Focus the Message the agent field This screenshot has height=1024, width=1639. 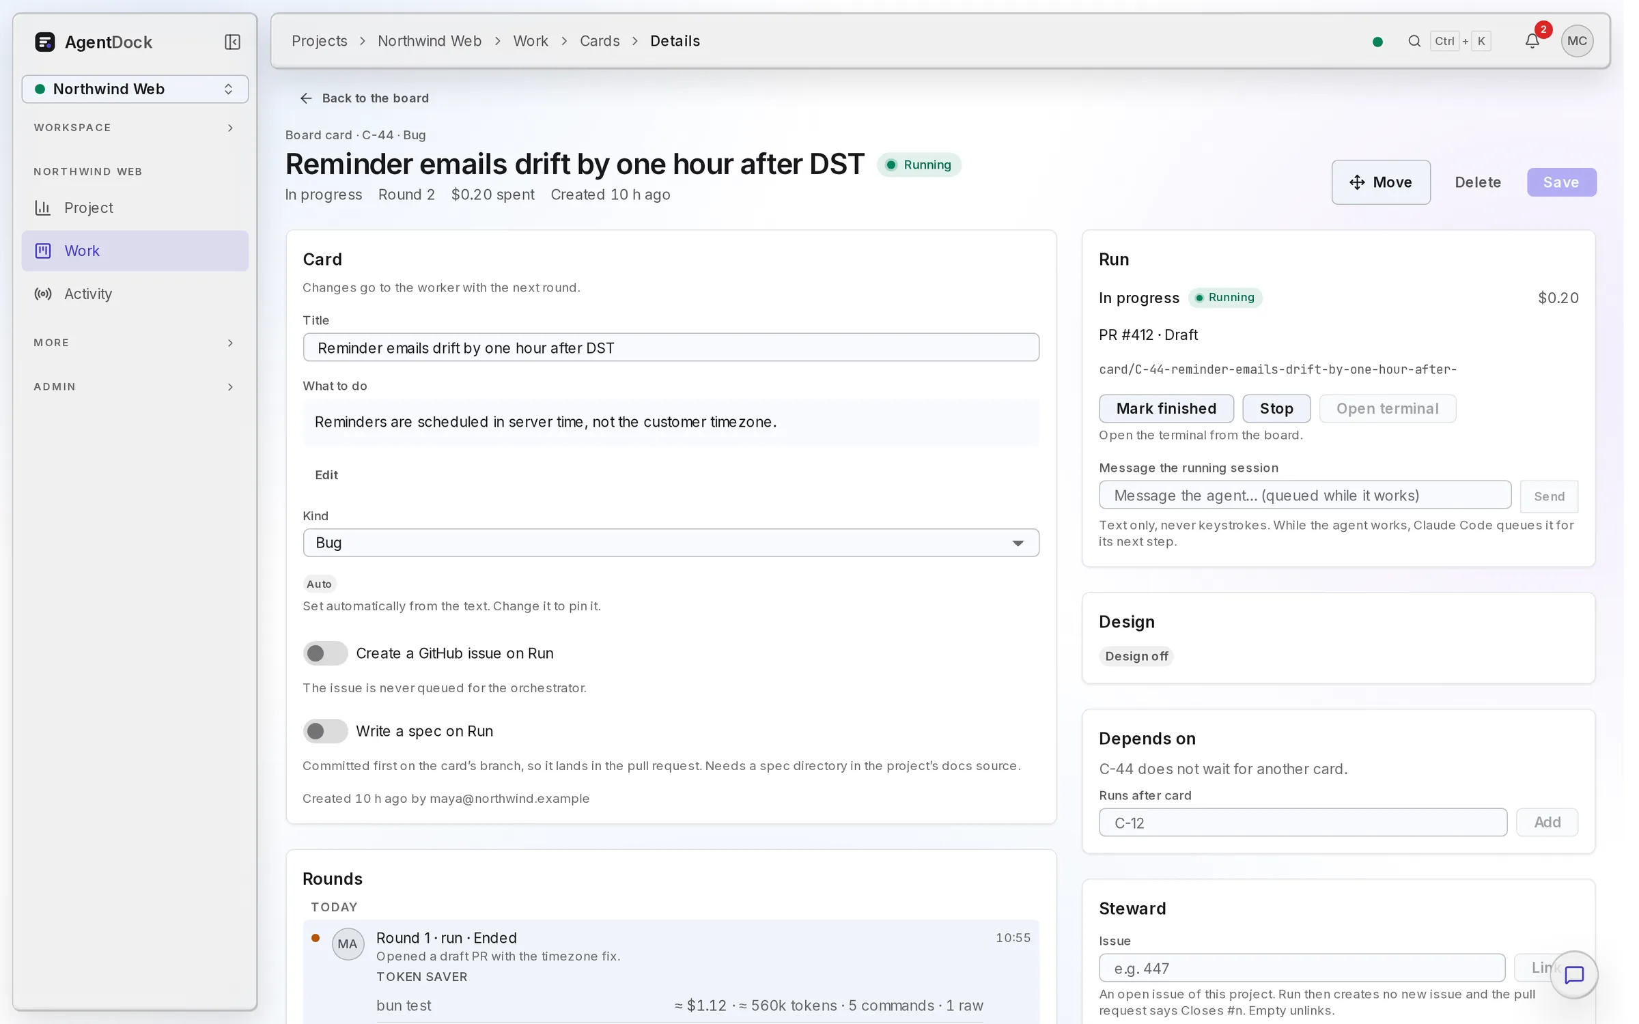click(1304, 495)
